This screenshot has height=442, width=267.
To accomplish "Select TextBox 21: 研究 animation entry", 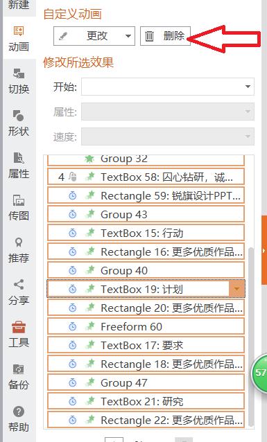I will (x=146, y=401).
